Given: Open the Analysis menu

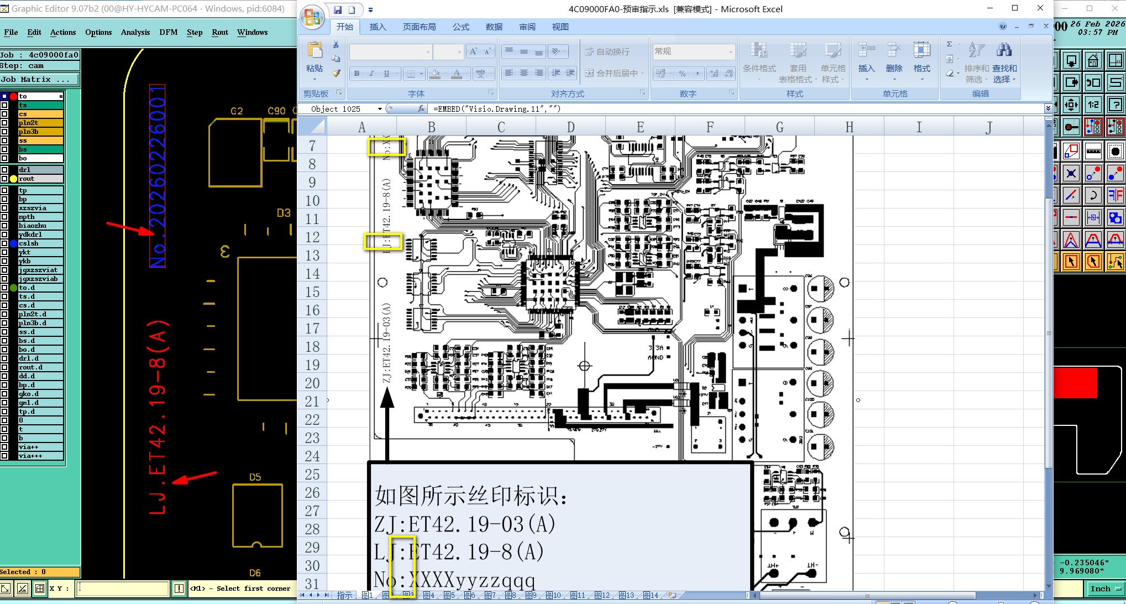Looking at the screenshot, I should [135, 32].
